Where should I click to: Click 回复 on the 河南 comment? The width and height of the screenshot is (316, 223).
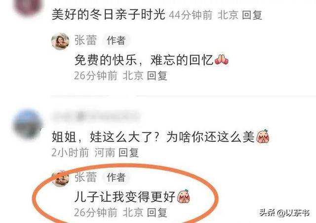coord(128,152)
